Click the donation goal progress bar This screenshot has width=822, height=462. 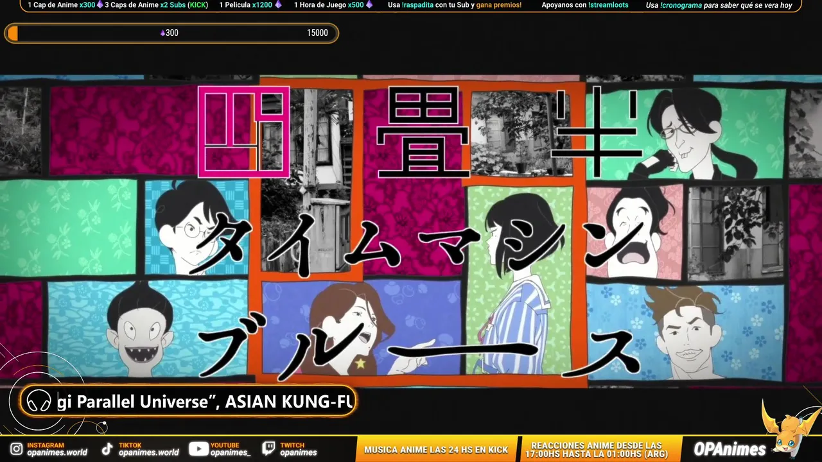(171, 33)
